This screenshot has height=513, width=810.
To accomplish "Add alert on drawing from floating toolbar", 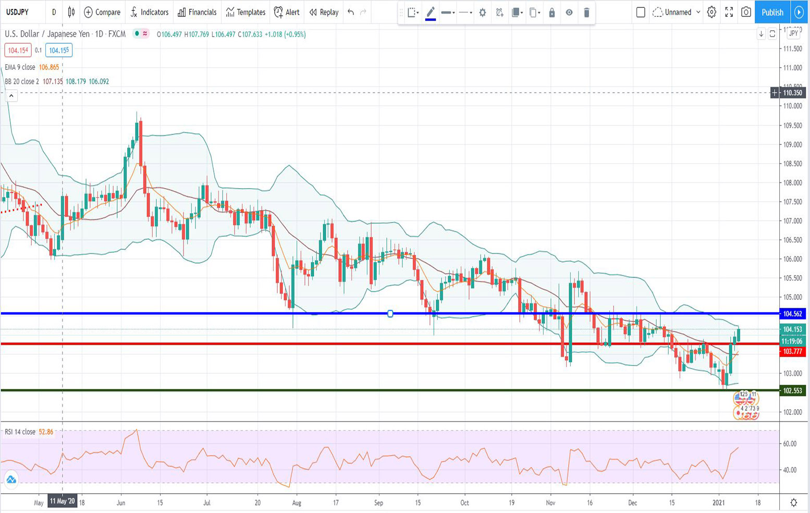I will tap(500, 12).
